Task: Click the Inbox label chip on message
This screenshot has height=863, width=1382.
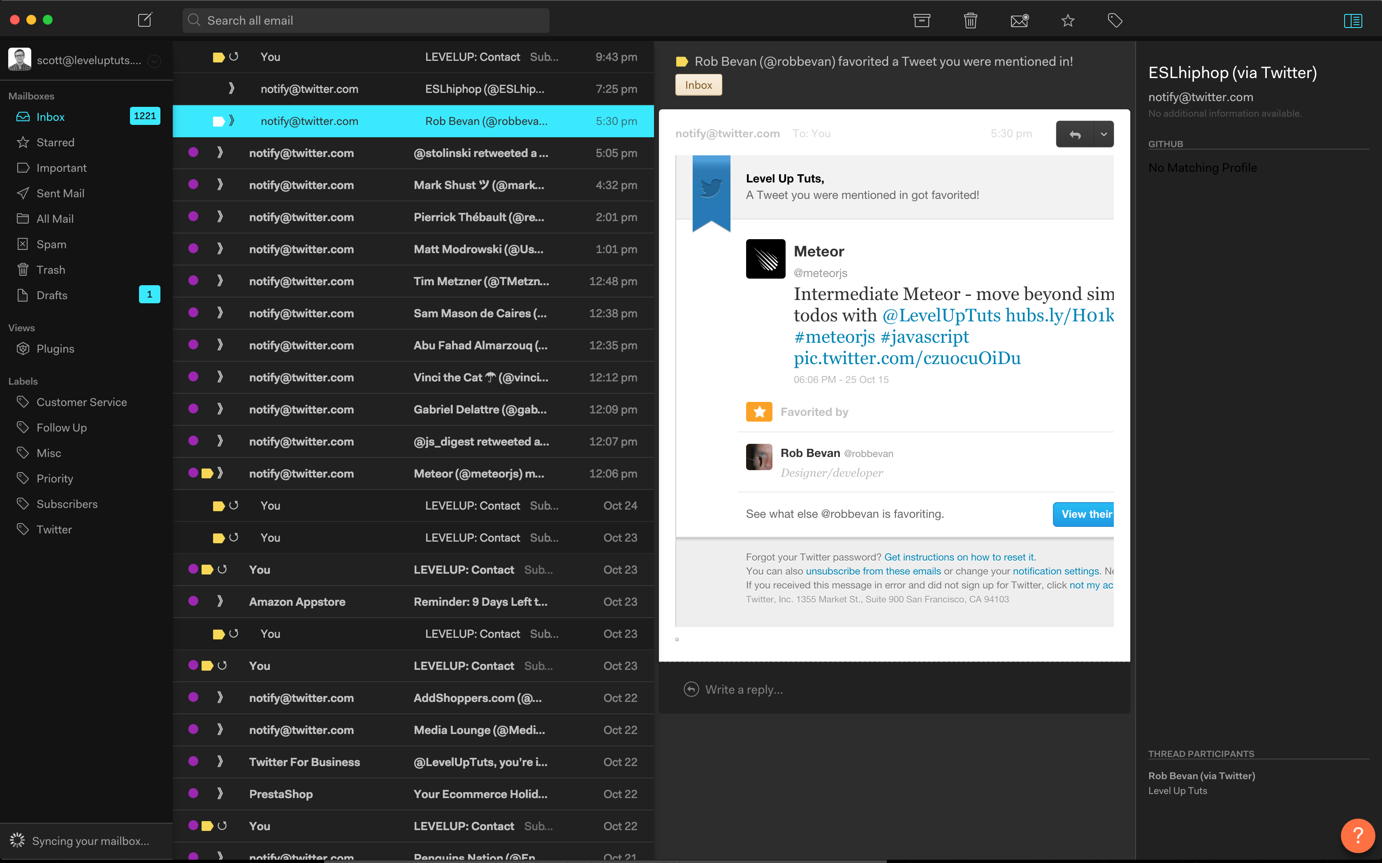Action: (698, 85)
